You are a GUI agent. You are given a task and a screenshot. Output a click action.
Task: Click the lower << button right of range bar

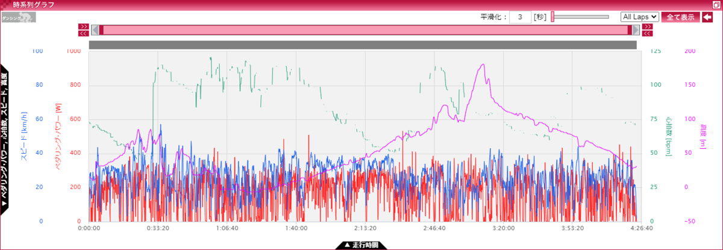(648, 34)
